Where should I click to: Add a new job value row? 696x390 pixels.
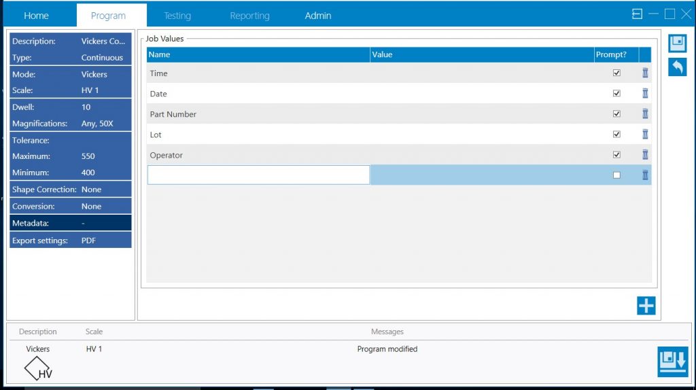646,306
